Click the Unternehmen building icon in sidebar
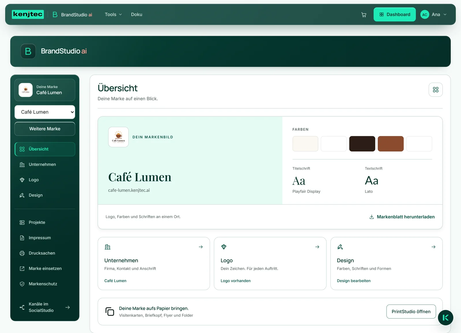The height and width of the screenshot is (333, 461). 22,164
